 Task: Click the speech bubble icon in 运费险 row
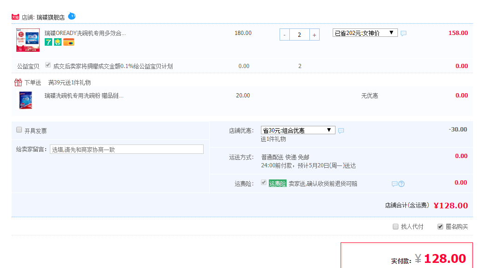[394, 184]
